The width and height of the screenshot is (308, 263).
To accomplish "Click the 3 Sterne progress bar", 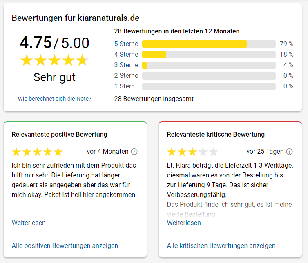I will click(x=209, y=65).
